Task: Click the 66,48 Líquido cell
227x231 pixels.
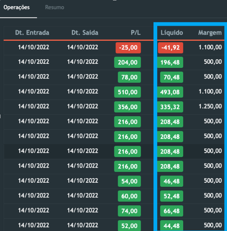Action: [x=172, y=211]
